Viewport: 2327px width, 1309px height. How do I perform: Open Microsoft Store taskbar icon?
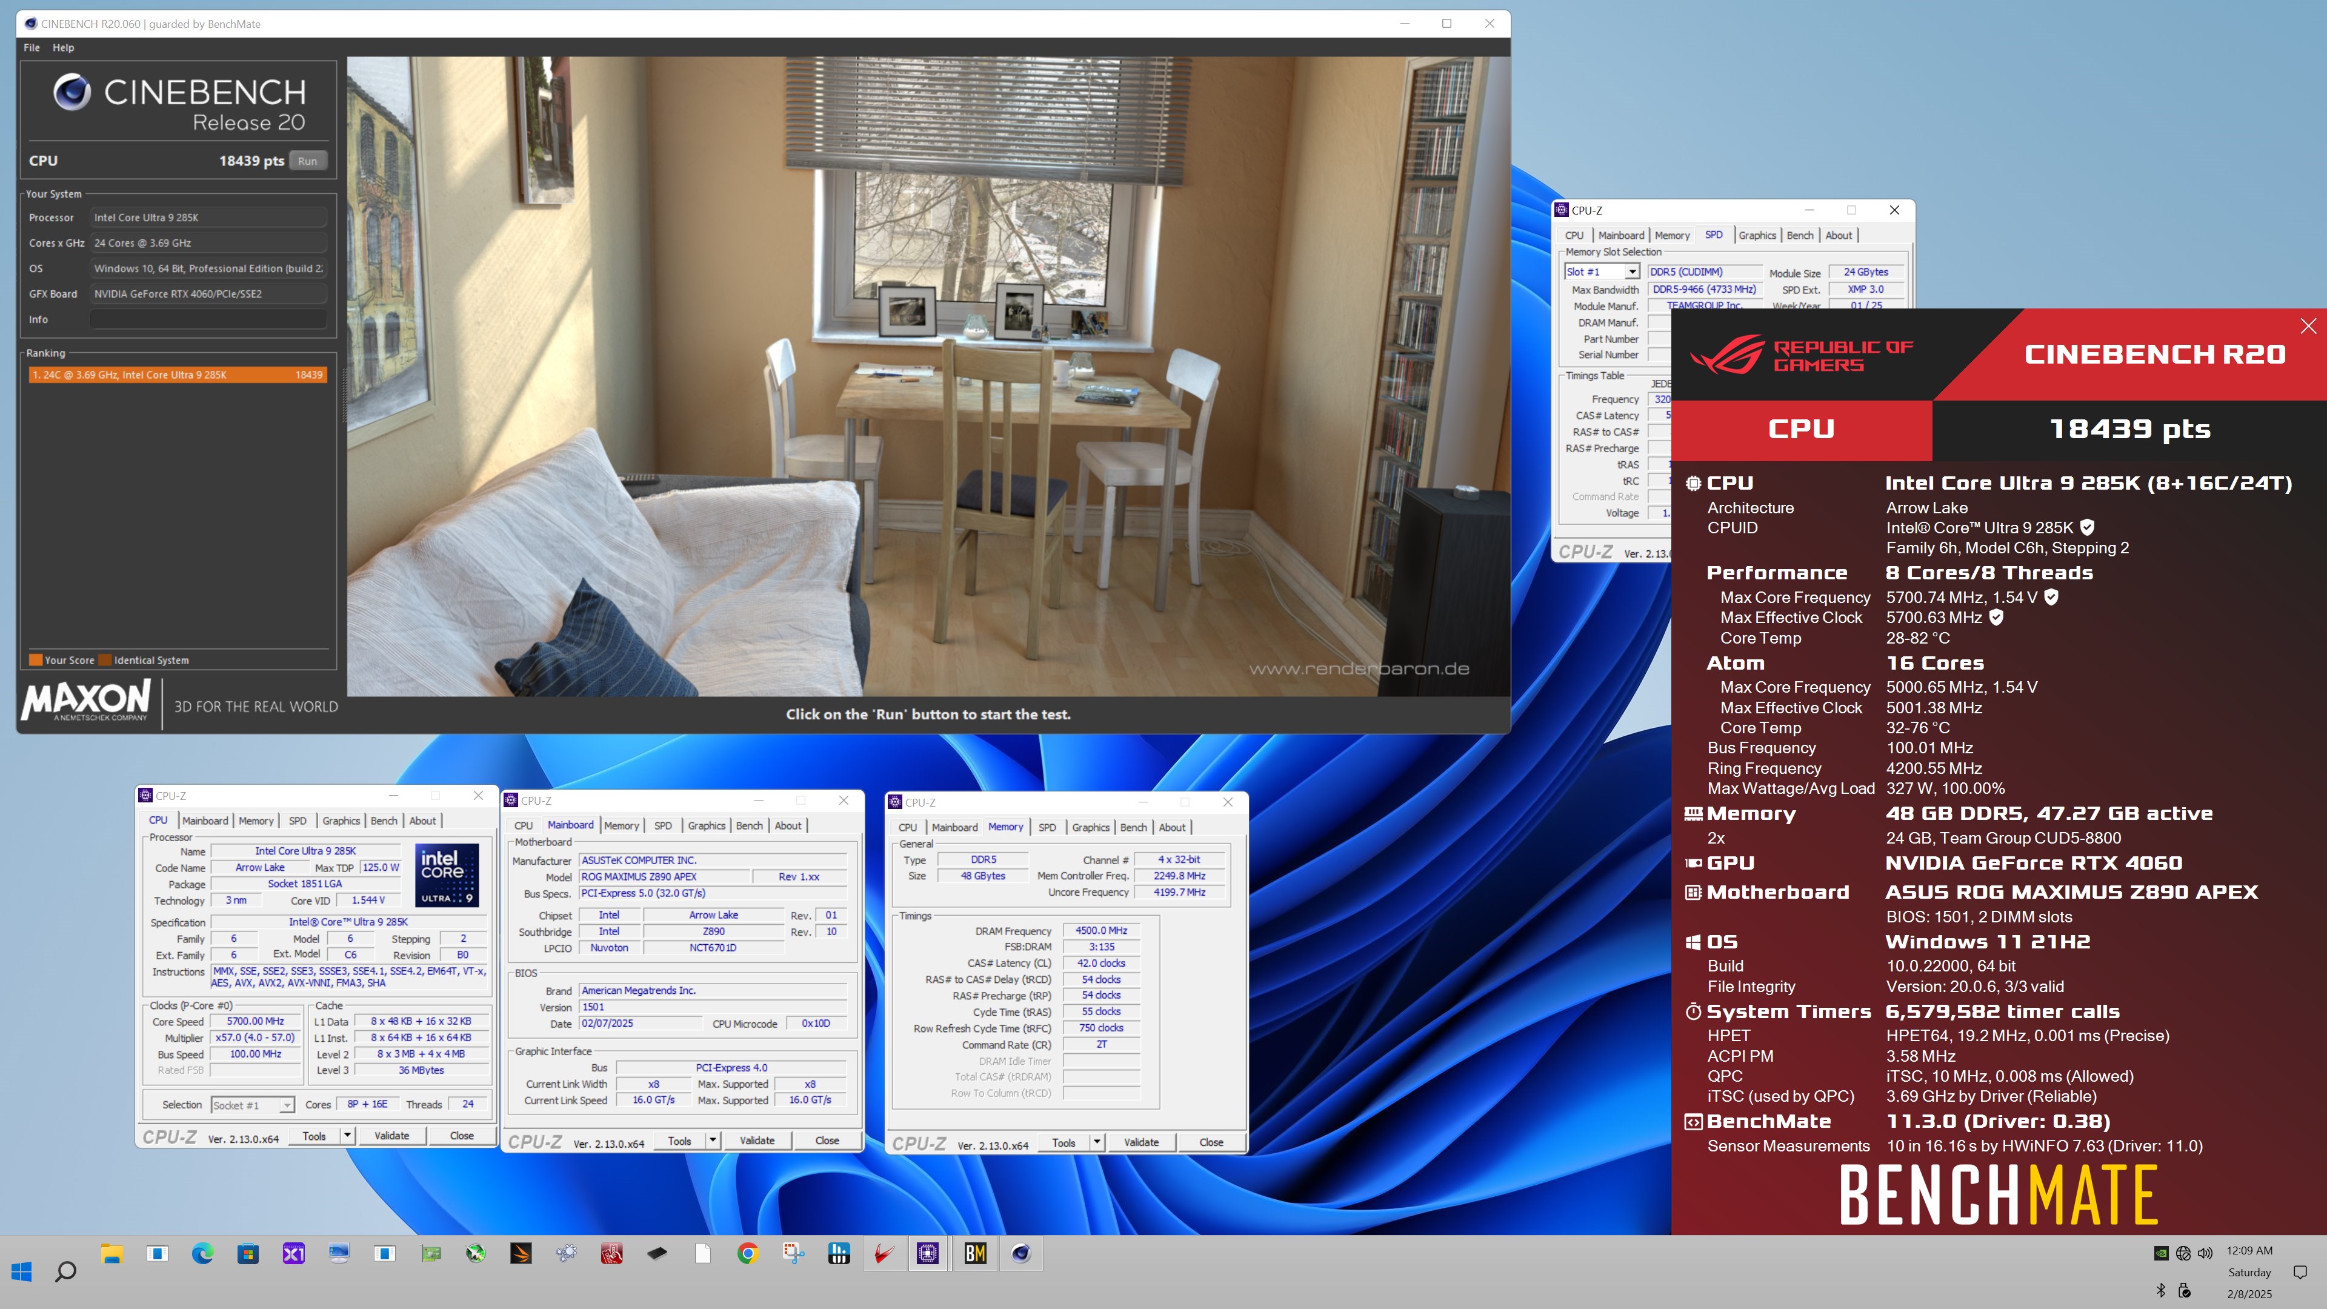pyautogui.click(x=247, y=1253)
